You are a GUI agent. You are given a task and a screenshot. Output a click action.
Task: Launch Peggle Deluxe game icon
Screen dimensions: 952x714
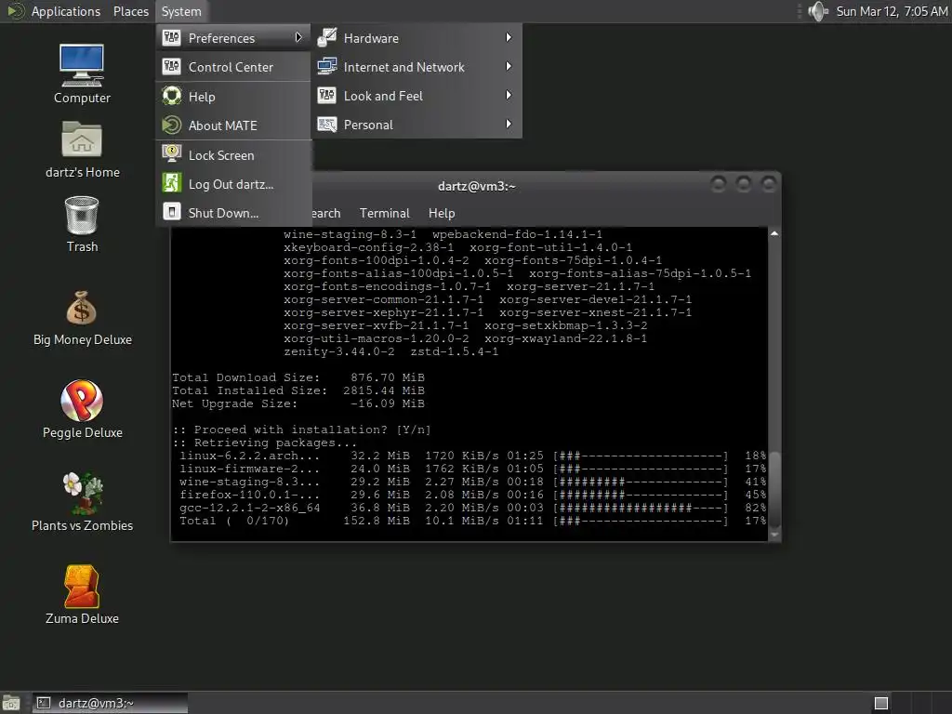[x=82, y=400]
